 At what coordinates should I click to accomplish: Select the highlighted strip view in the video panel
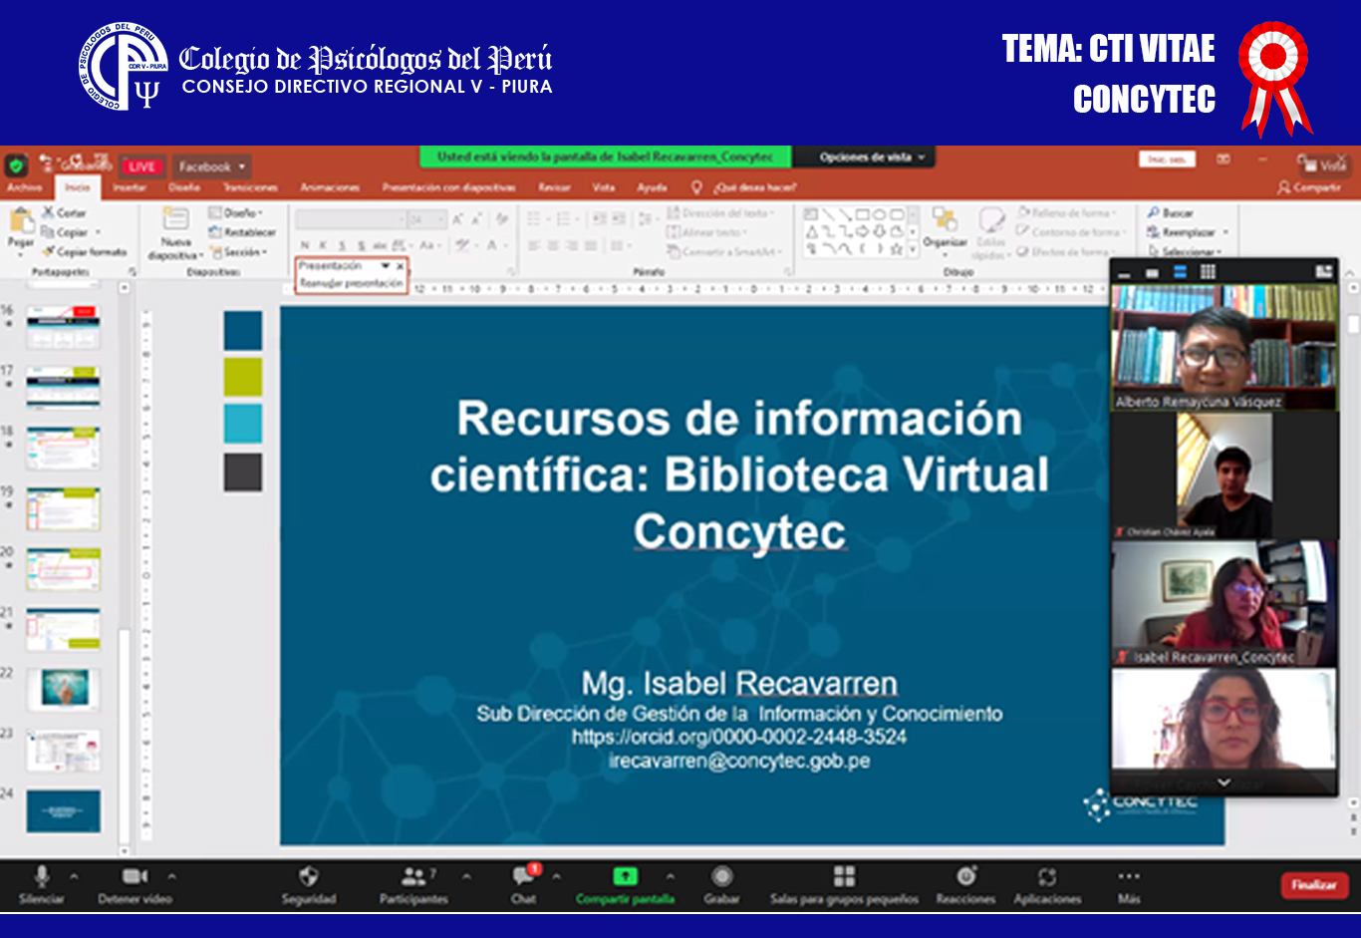[1180, 271]
